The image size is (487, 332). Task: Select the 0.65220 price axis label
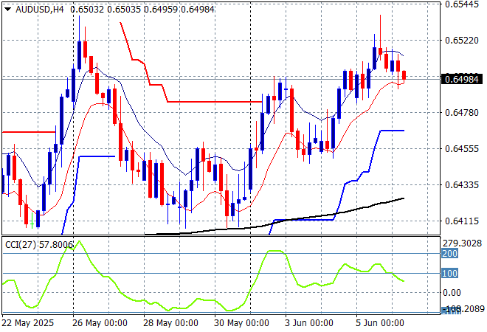463,41
